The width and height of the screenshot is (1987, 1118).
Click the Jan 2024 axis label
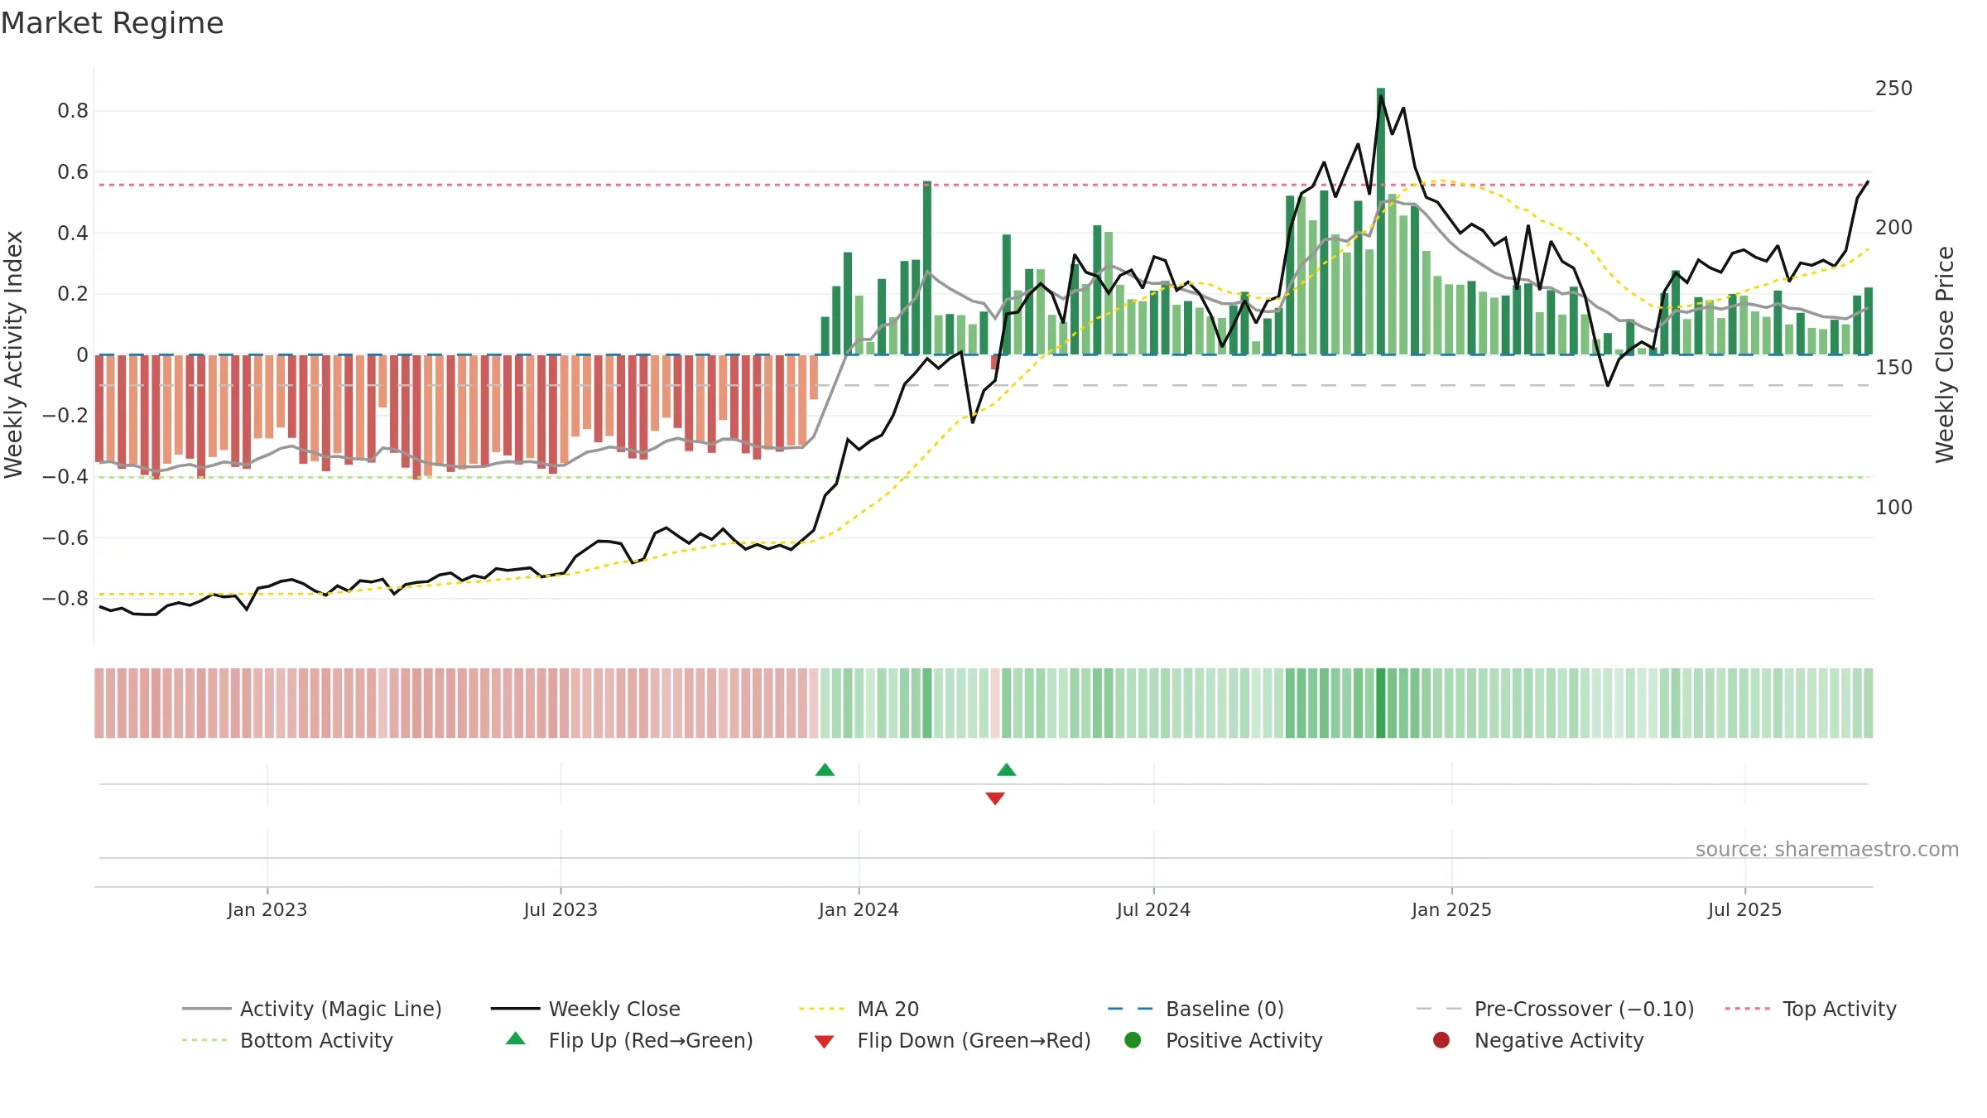point(859,909)
